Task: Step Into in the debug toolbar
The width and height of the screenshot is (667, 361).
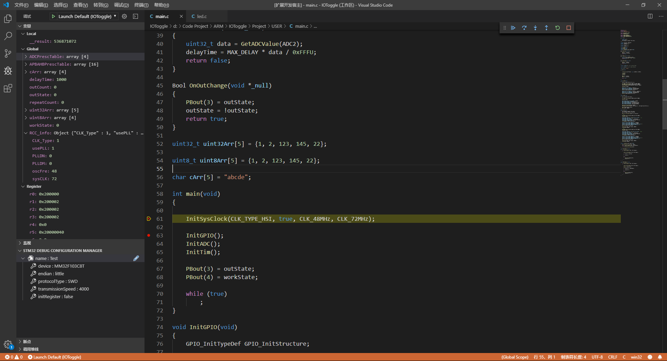Action: tap(535, 28)
